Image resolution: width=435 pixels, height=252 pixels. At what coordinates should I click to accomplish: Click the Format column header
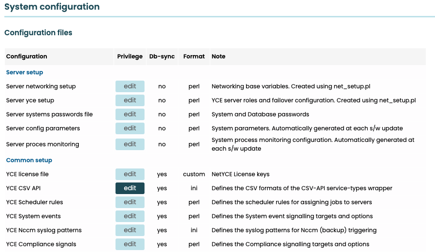pyautogui.click(x=194, y=56)
